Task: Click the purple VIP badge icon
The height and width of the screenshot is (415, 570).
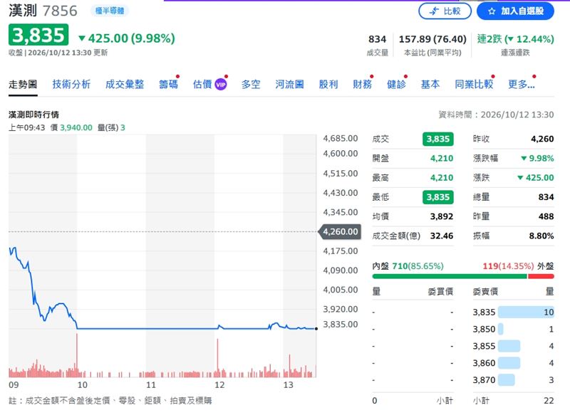Action: [221, 85]
